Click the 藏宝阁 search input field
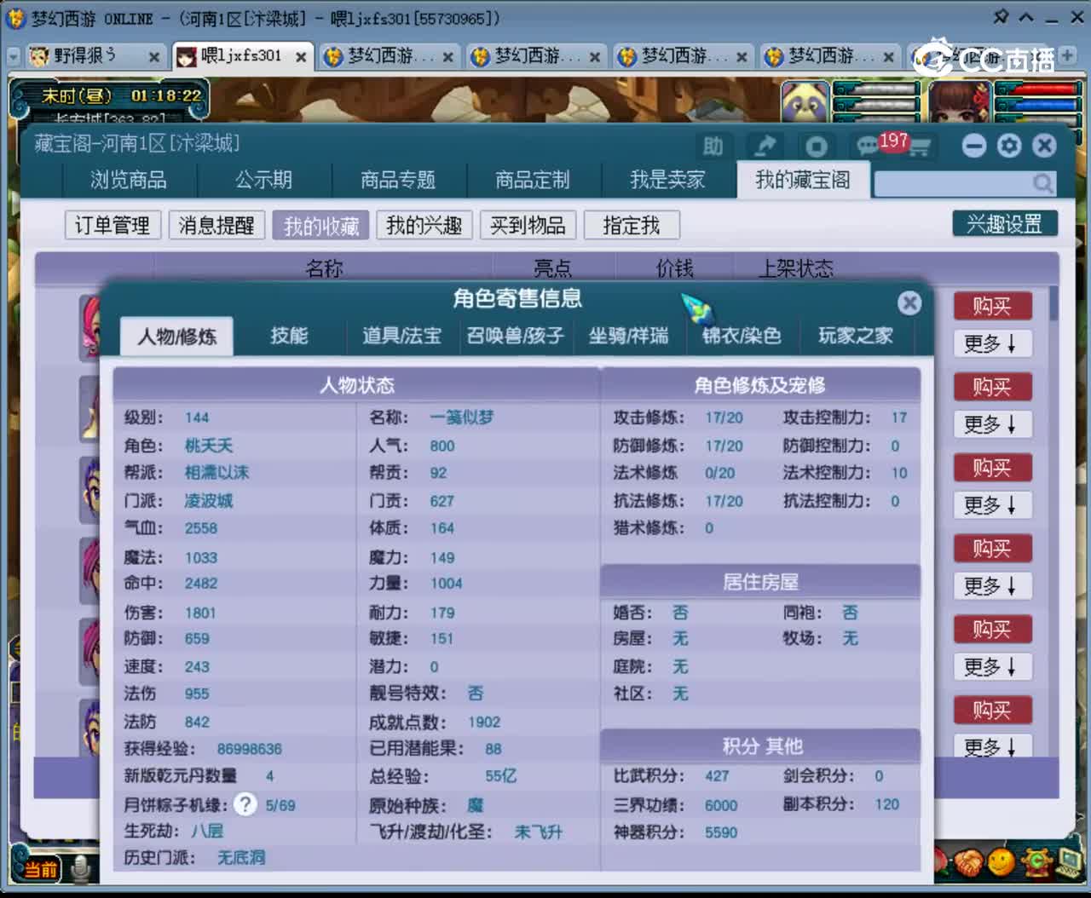Screen dimensions: 1091x898 [953, 182]
